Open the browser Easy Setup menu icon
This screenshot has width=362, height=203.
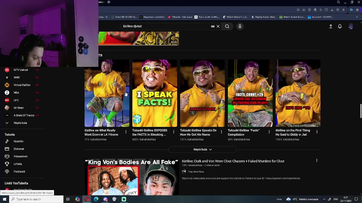pyautogui.click(x=338, y=10)
